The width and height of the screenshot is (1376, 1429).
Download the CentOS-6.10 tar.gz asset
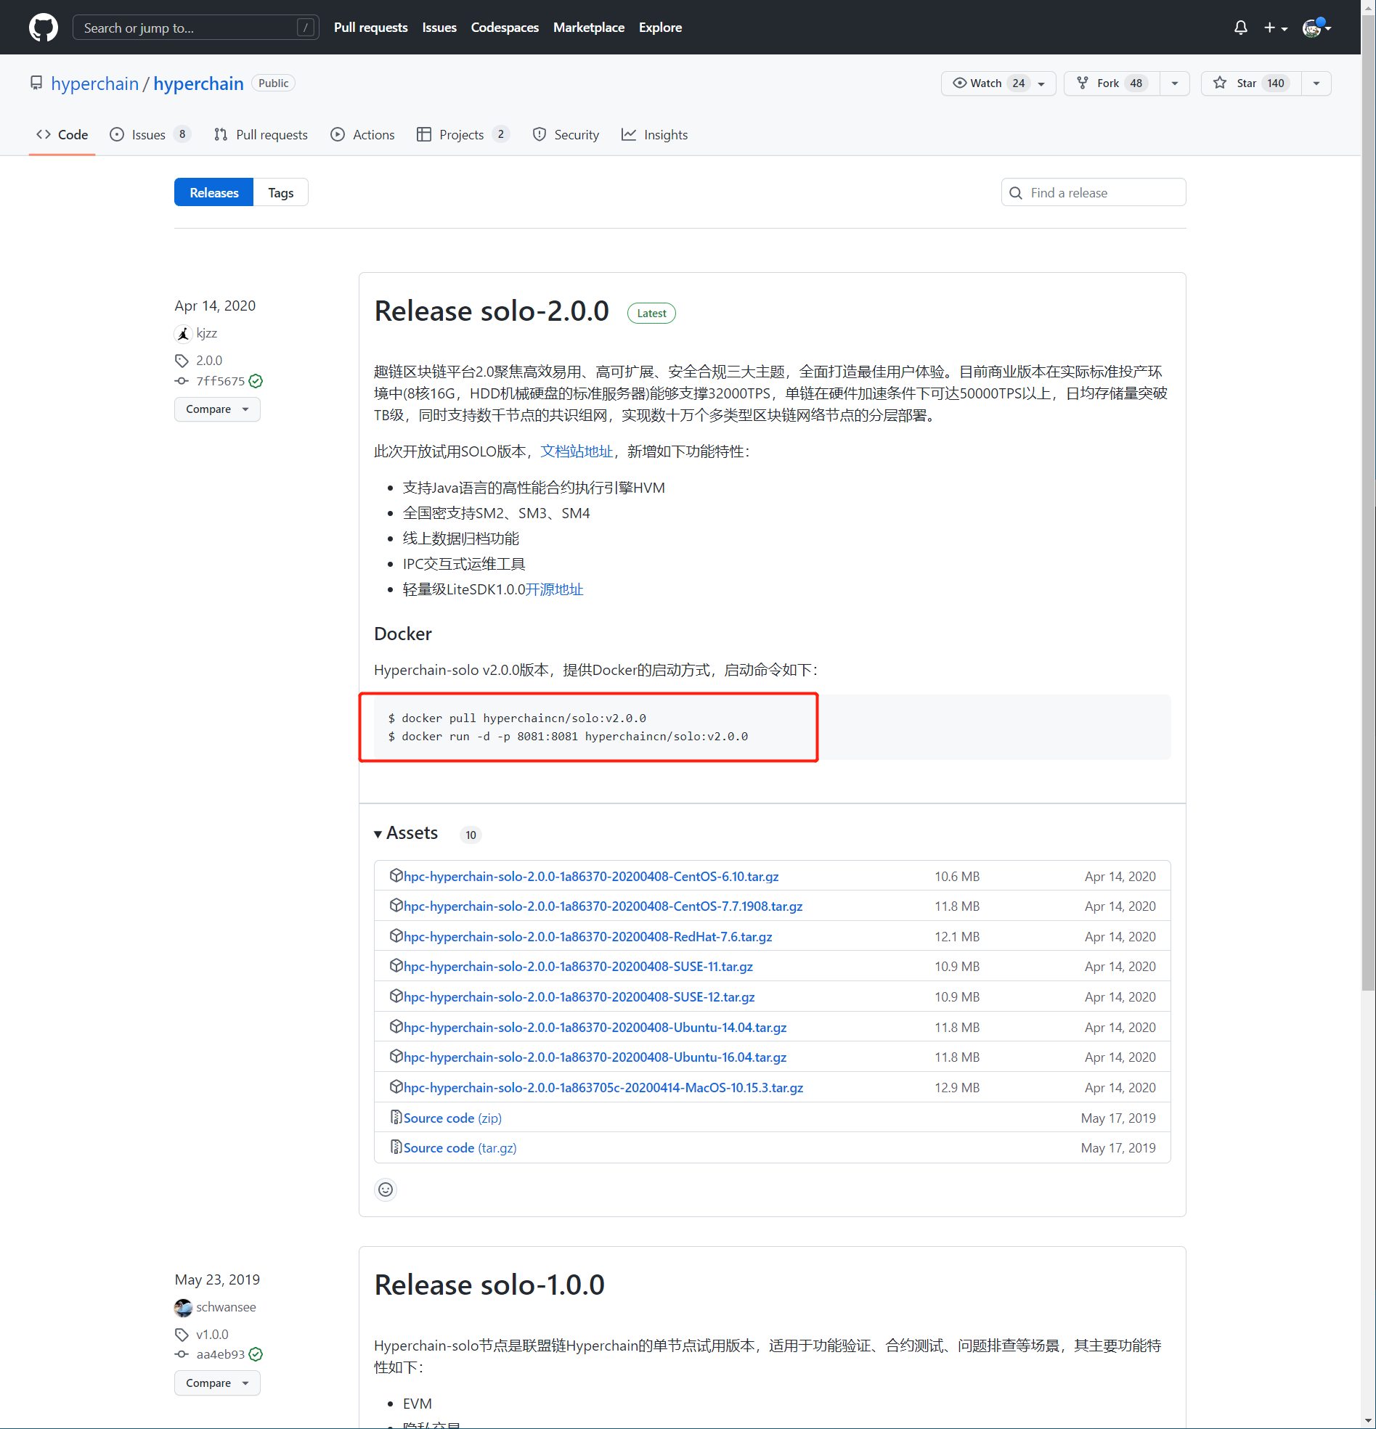[x=591, y=877]
